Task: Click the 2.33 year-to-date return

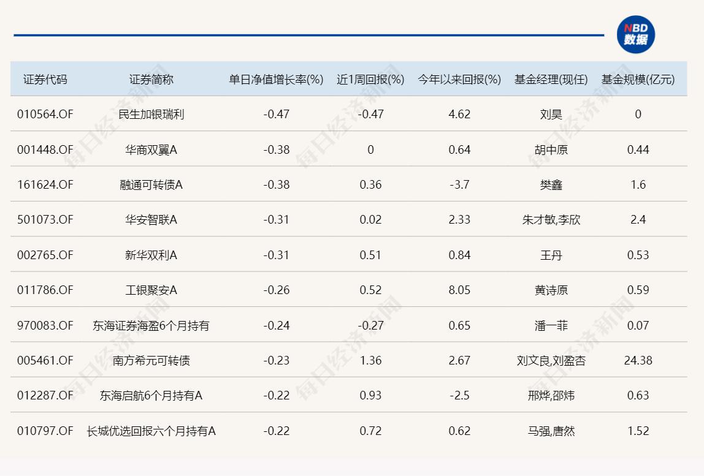Action: 459,219
